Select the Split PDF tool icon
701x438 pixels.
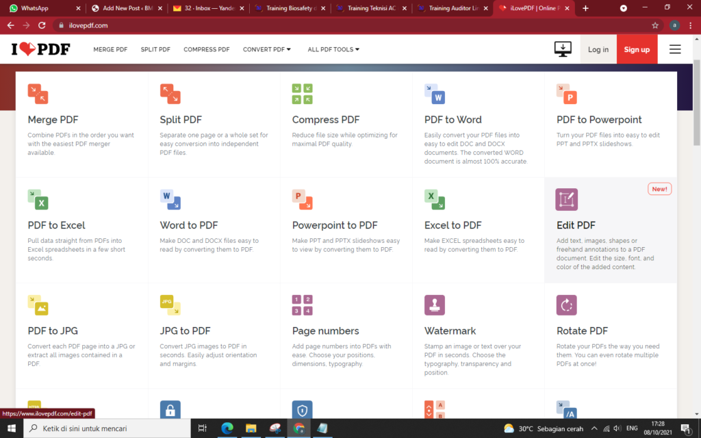[170, 94]
